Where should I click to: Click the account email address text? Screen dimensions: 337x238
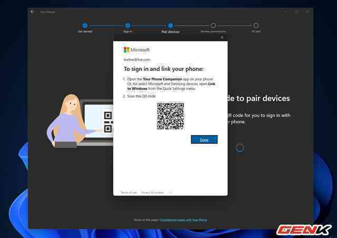point(137,59)
